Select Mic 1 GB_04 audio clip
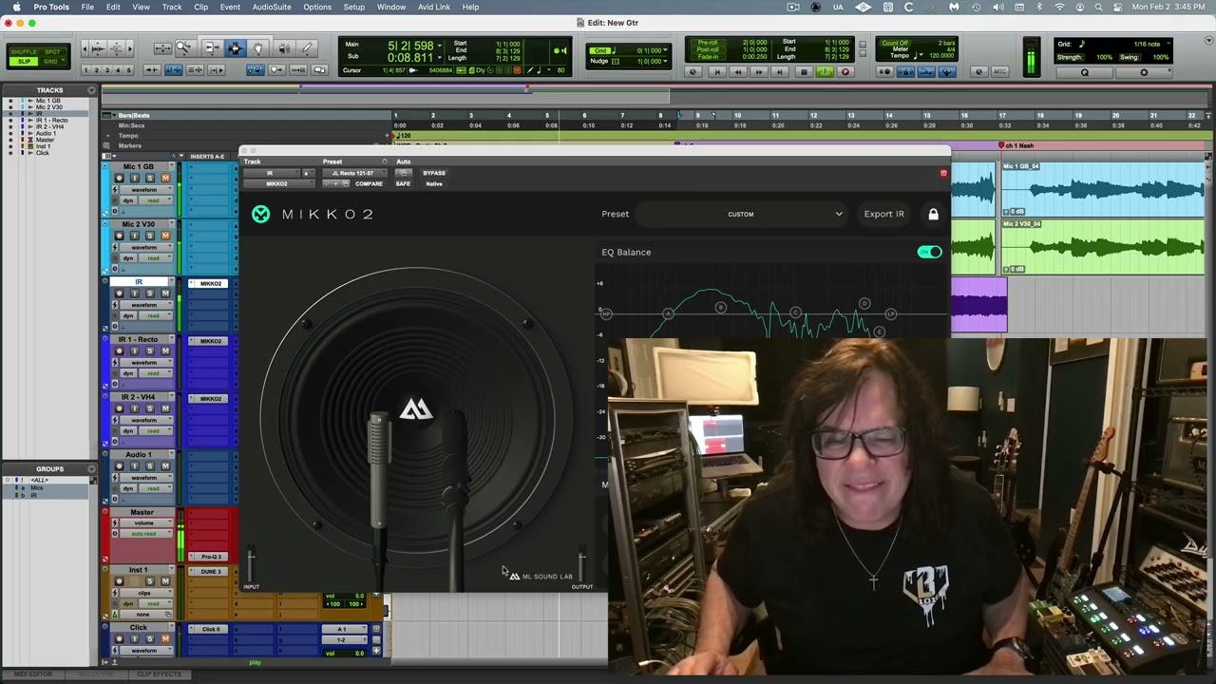This screenshot has width=1216, height=684. pyautogui.click(x=1103, y=190)
